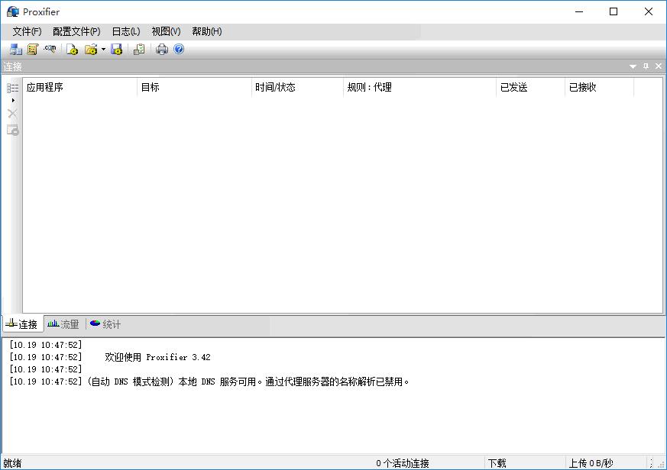Screen dimensions: 667x470
Task: Open the clipboard checklist toolbar icon
Action: click(139, 50)
